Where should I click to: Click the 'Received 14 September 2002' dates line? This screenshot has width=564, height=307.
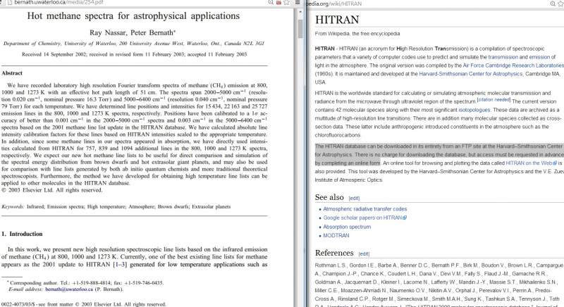pos(134,54)
